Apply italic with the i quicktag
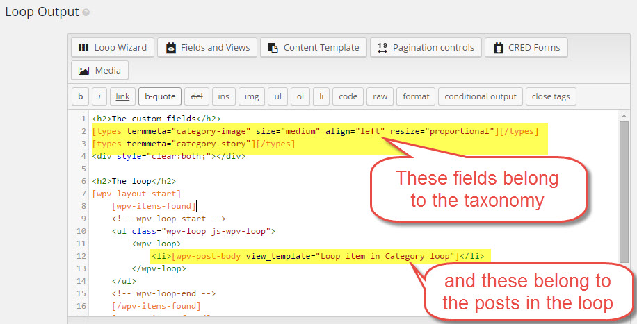Image resolution: width=637 pixels, height=324 pixels. (x=99, y=96)
